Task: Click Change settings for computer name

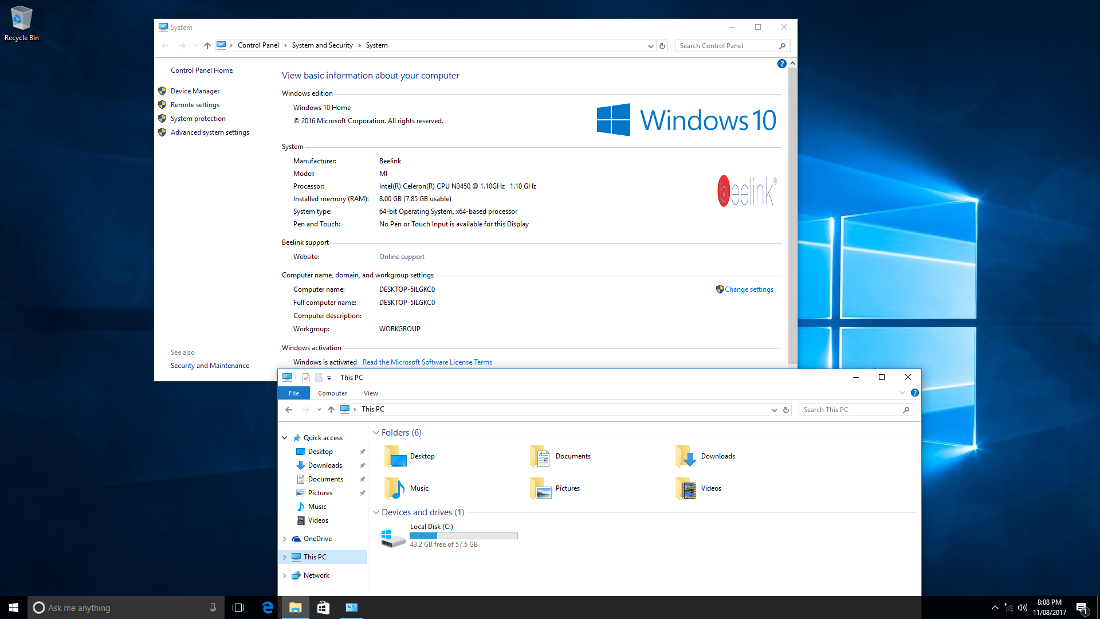Action: [x=749, y=289]
